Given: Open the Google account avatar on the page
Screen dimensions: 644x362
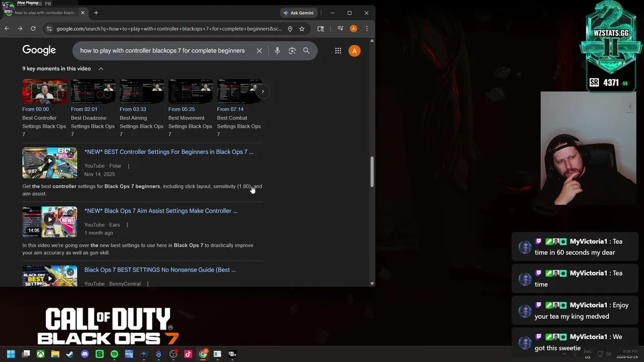Looking at the screenshot, I should pyautogui.click(x=354, y=50).
